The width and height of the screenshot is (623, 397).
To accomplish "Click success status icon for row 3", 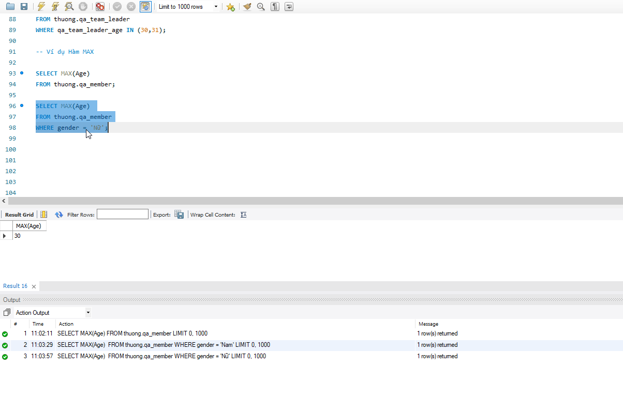I will [5, 357].
